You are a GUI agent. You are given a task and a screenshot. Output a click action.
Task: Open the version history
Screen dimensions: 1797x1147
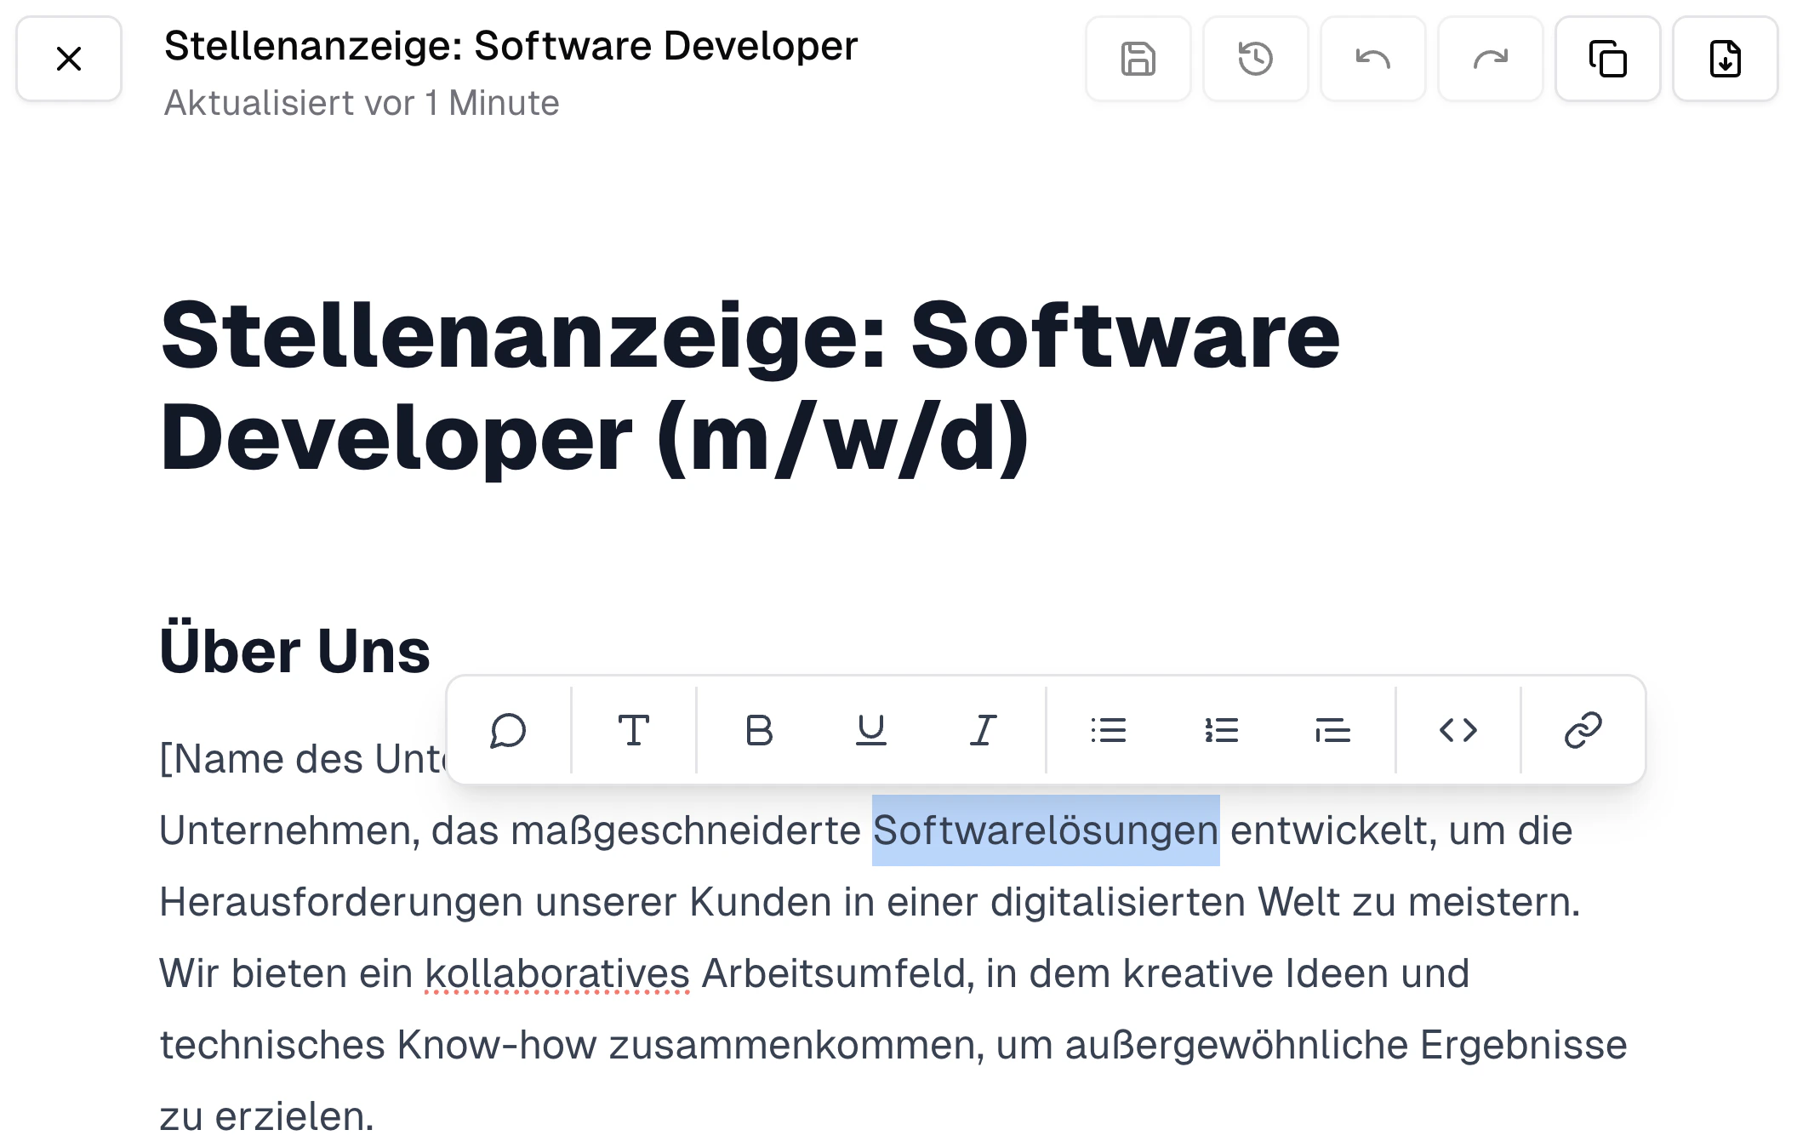click(x=1255, y=59)
